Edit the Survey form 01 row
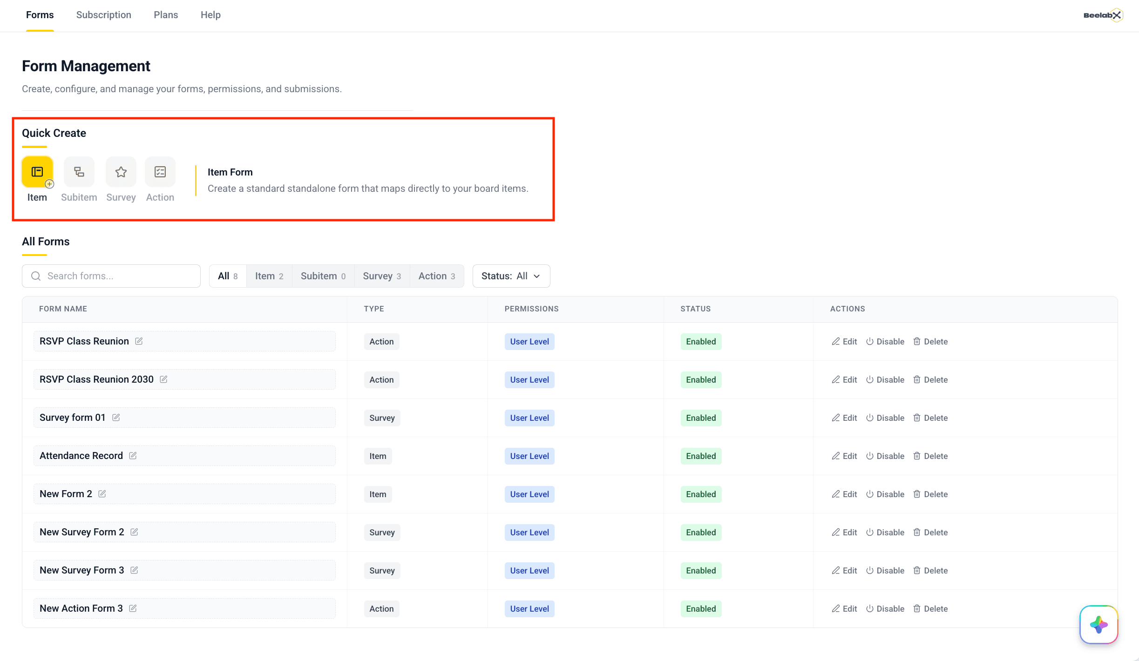The image size is (1139, 661). point(844,418)
